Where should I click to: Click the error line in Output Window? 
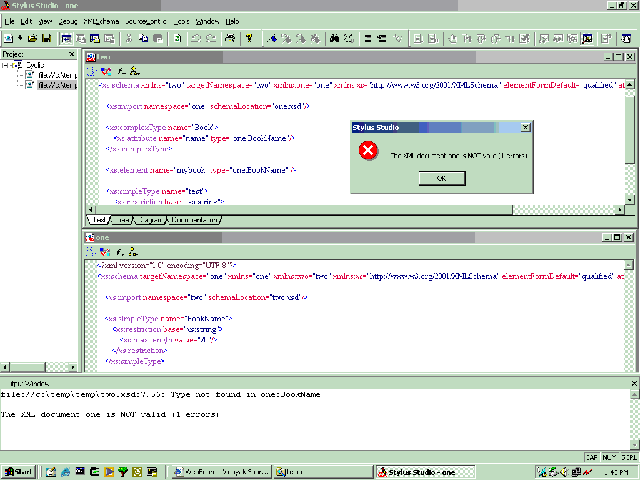[x=161, y=395]
